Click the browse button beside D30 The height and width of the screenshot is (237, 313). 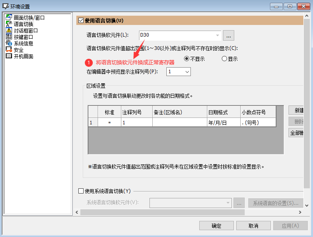tap(229, 35)
